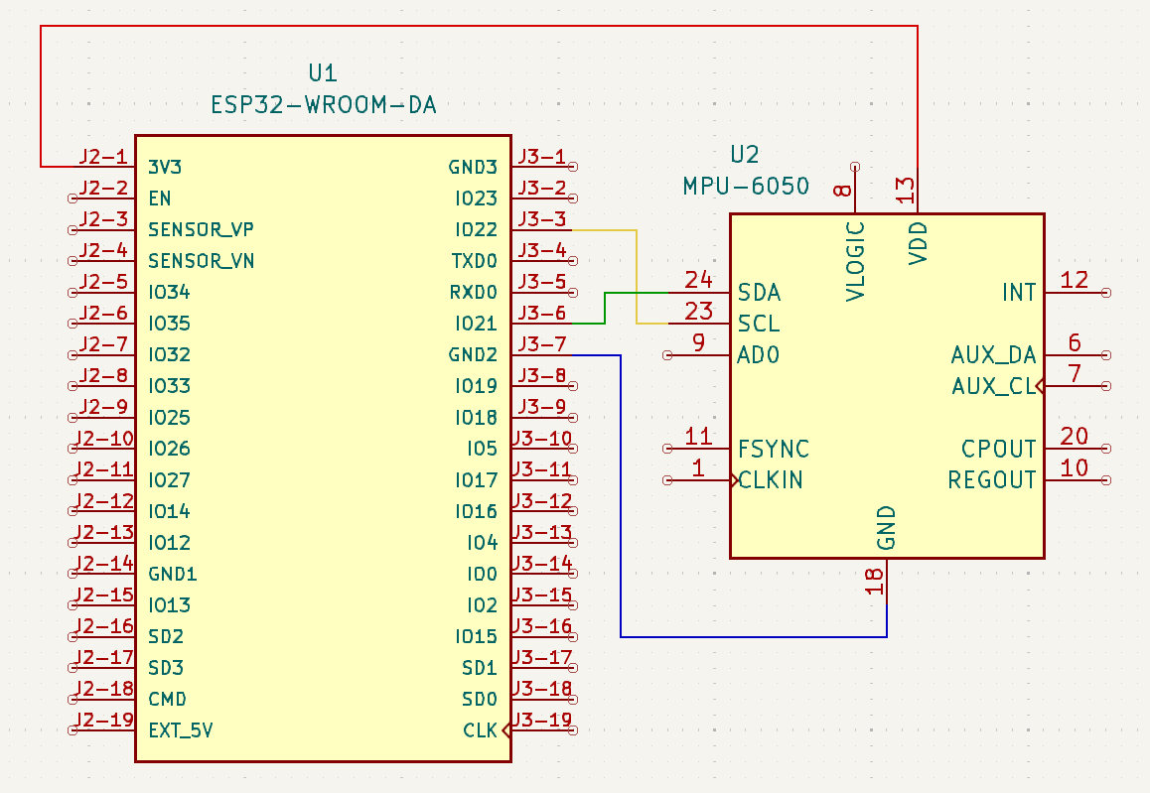1150x793 pixels.
Task: Click the EN pin label on U1
Action: pos(160,198)
